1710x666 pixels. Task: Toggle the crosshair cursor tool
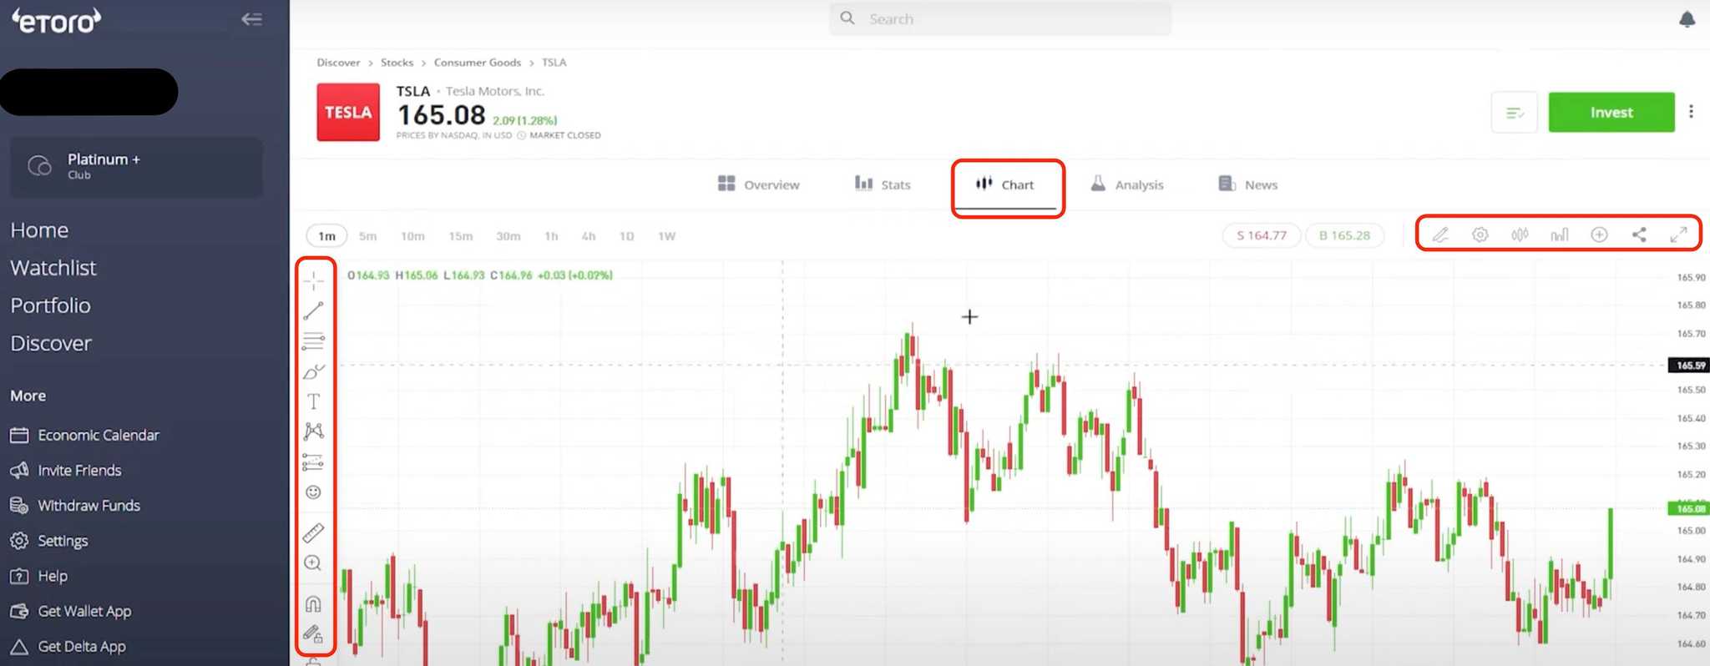[314, 280]
